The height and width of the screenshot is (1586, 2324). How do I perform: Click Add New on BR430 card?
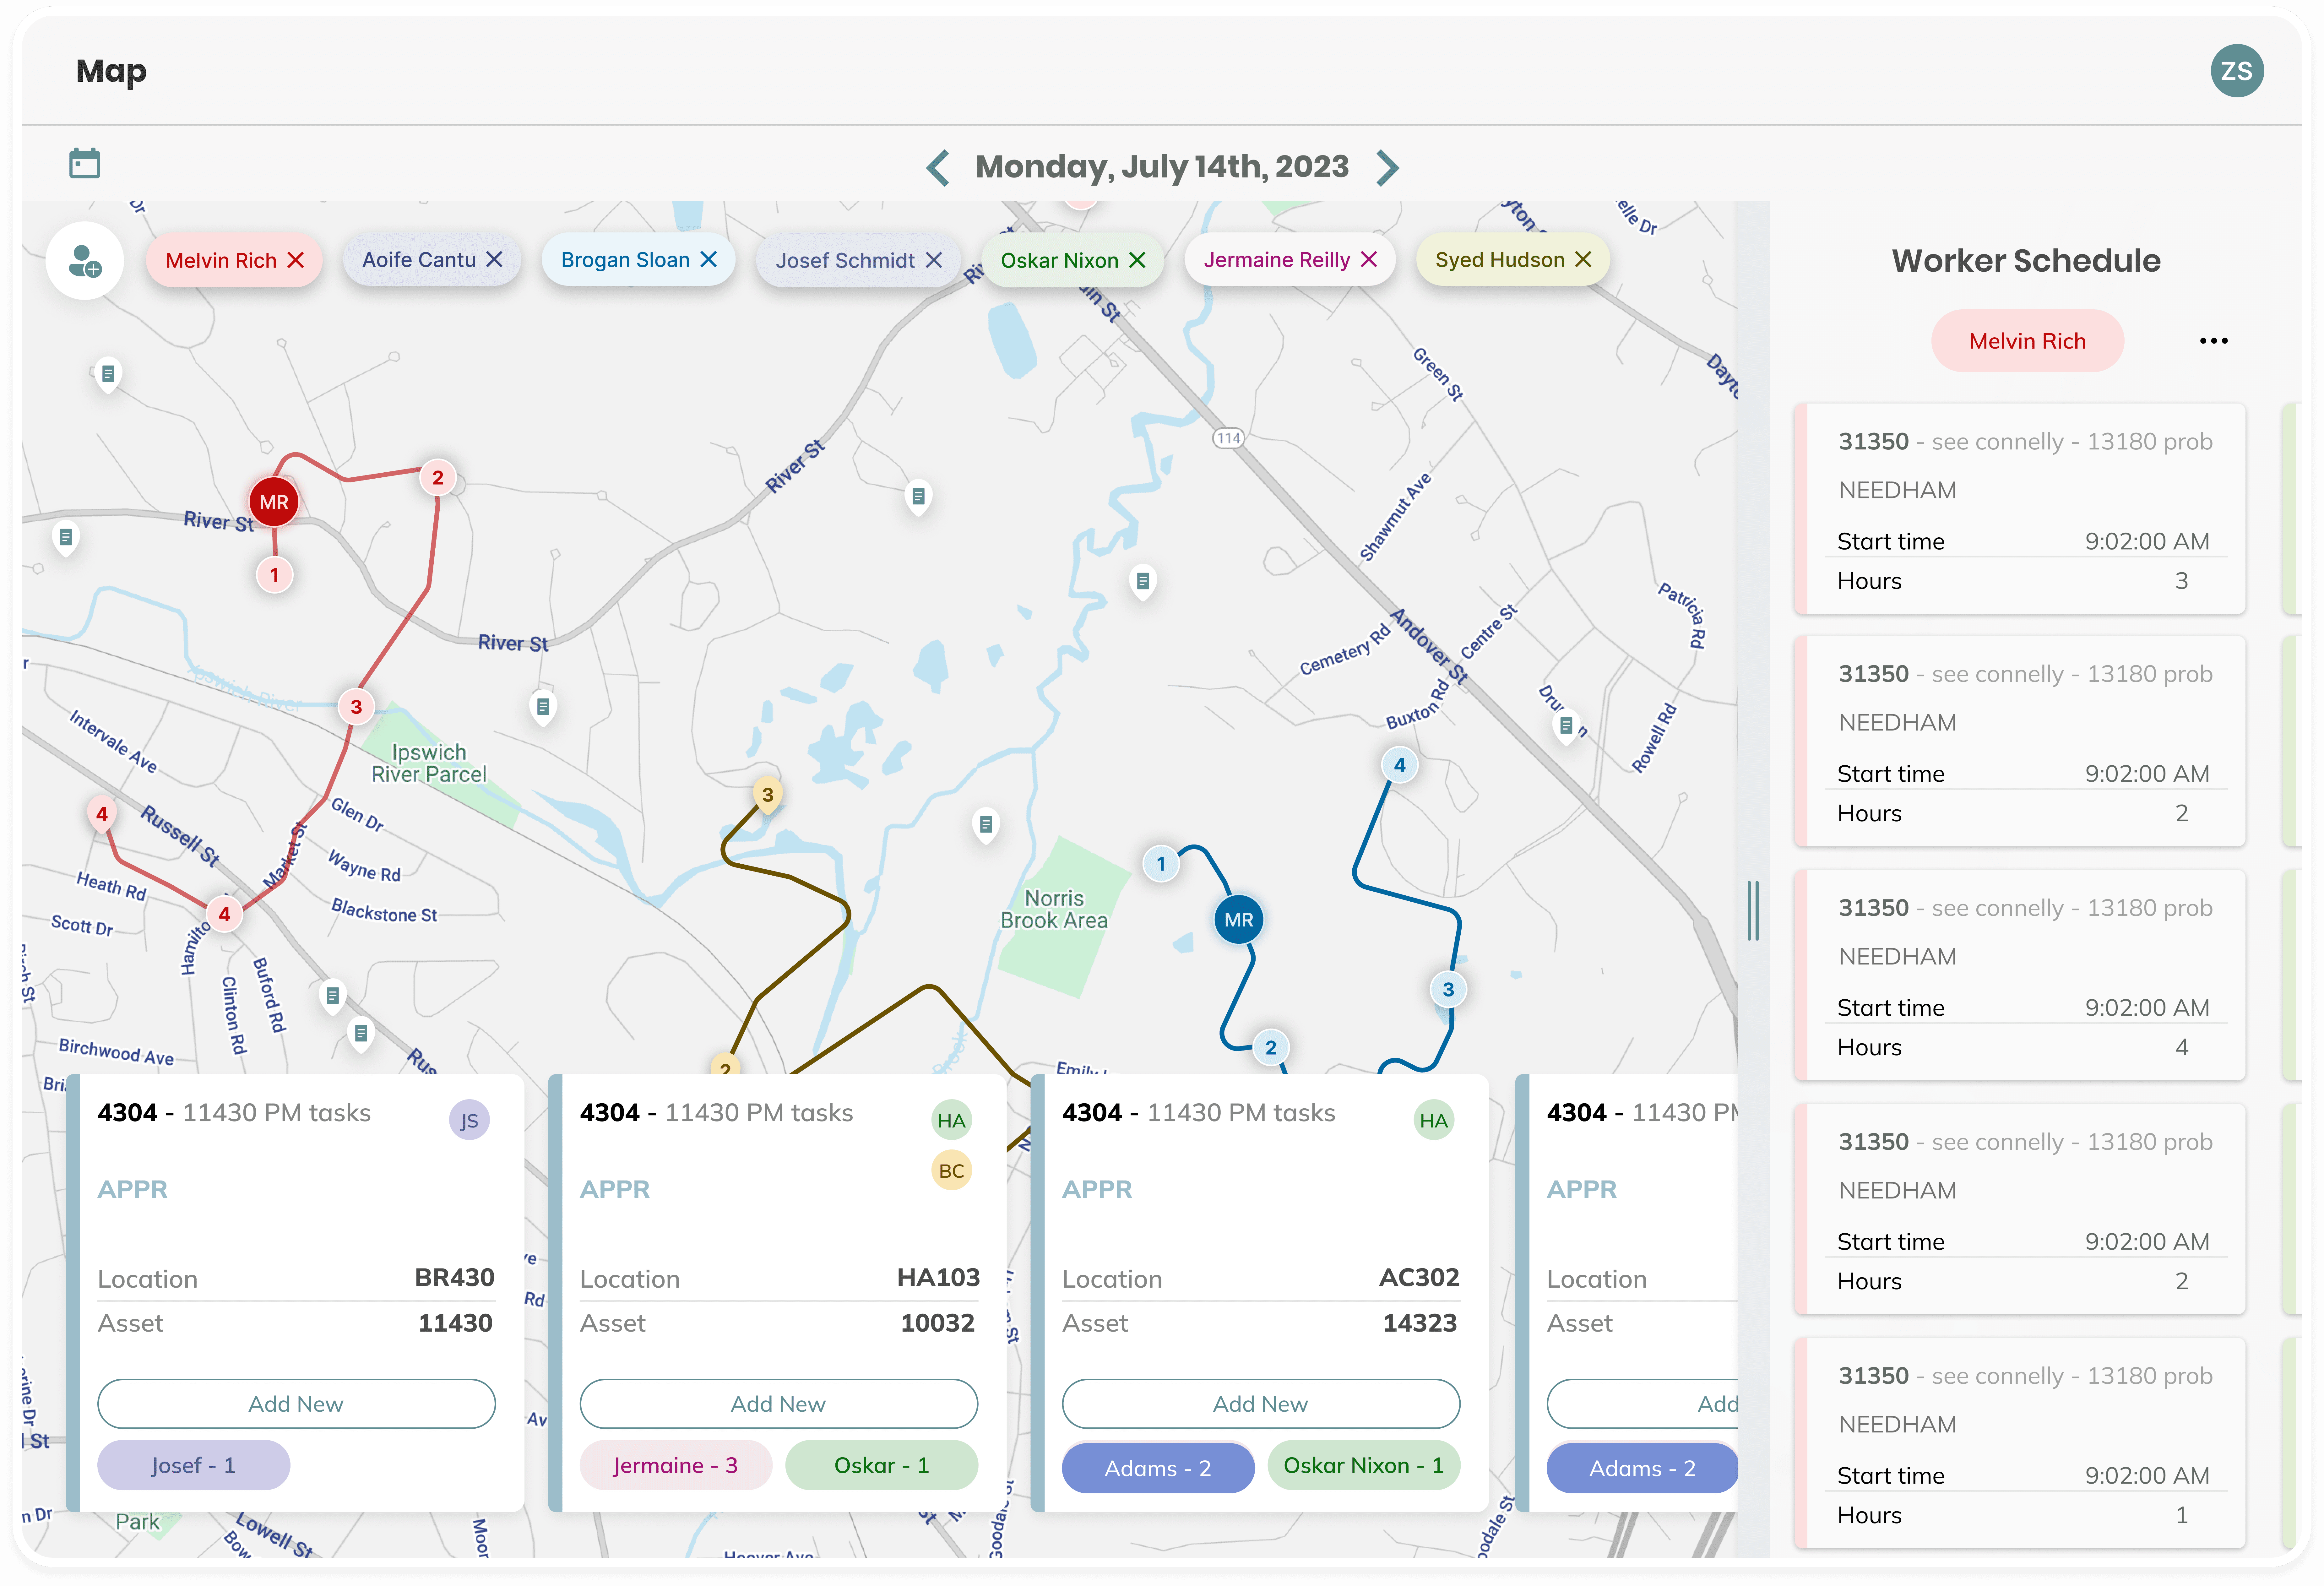click(296, 1404)
